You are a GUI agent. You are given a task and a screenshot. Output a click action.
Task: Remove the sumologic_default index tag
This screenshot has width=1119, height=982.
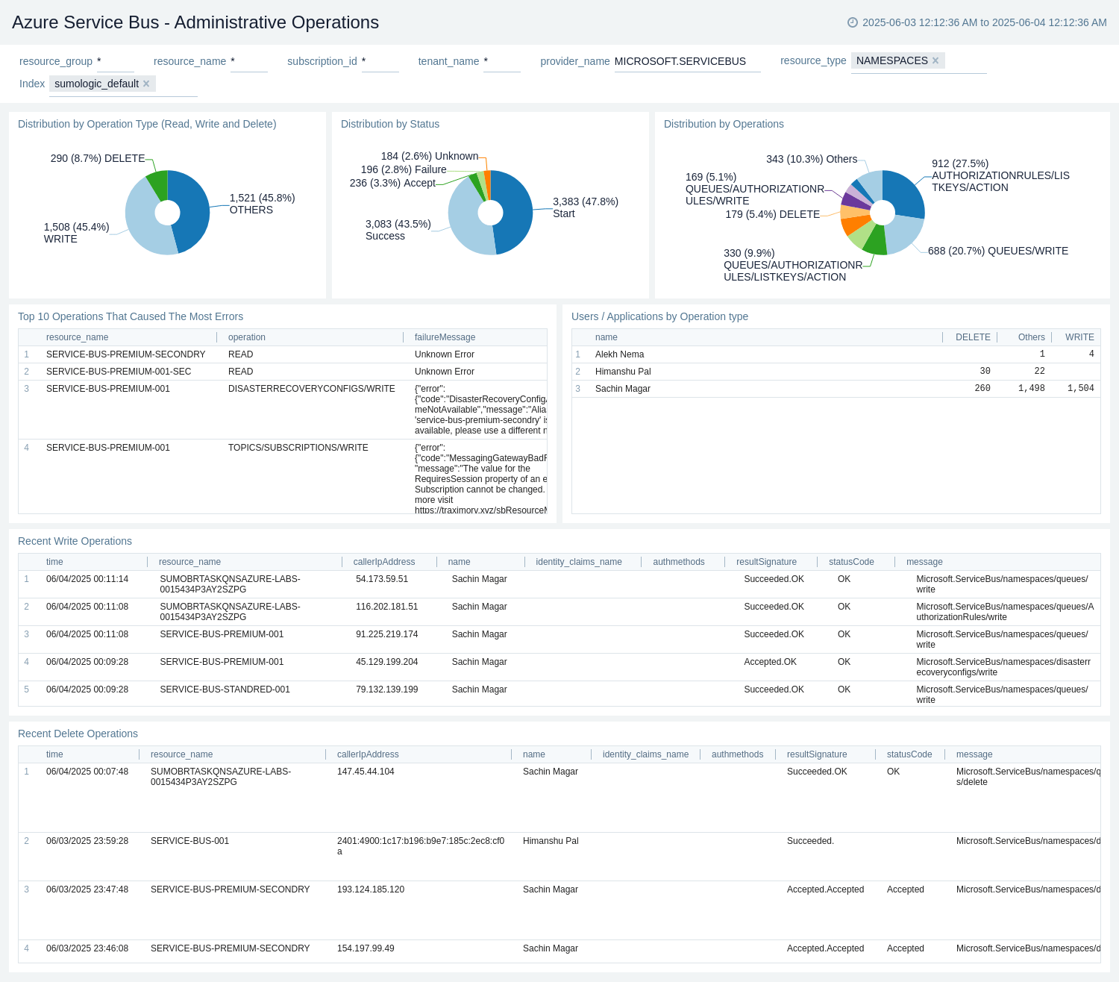coord(146,84)
